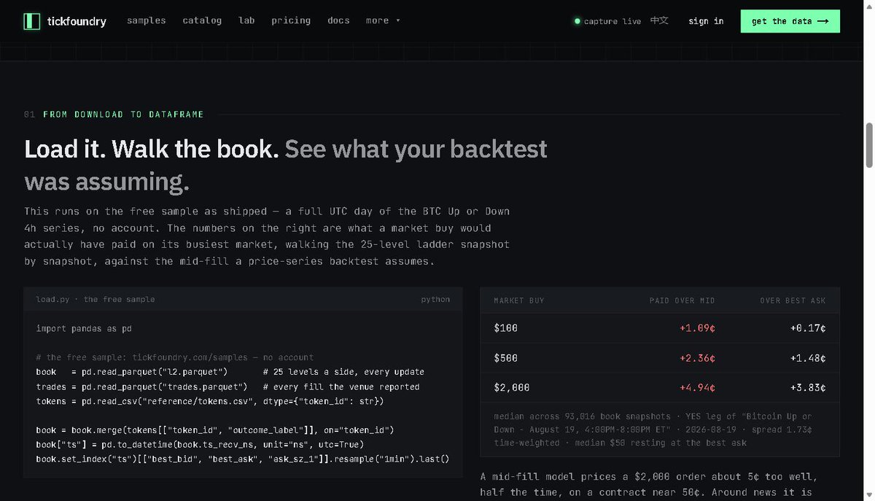The height and width of the screenshot is (501, 875).
Task: Click the MARKET BUY column header
Action: [x=519, y=300]
